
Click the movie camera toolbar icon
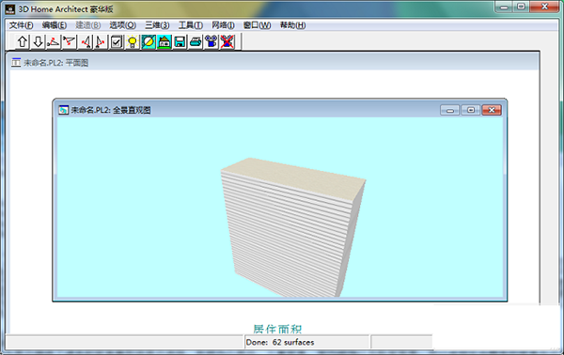click(211, 42)
